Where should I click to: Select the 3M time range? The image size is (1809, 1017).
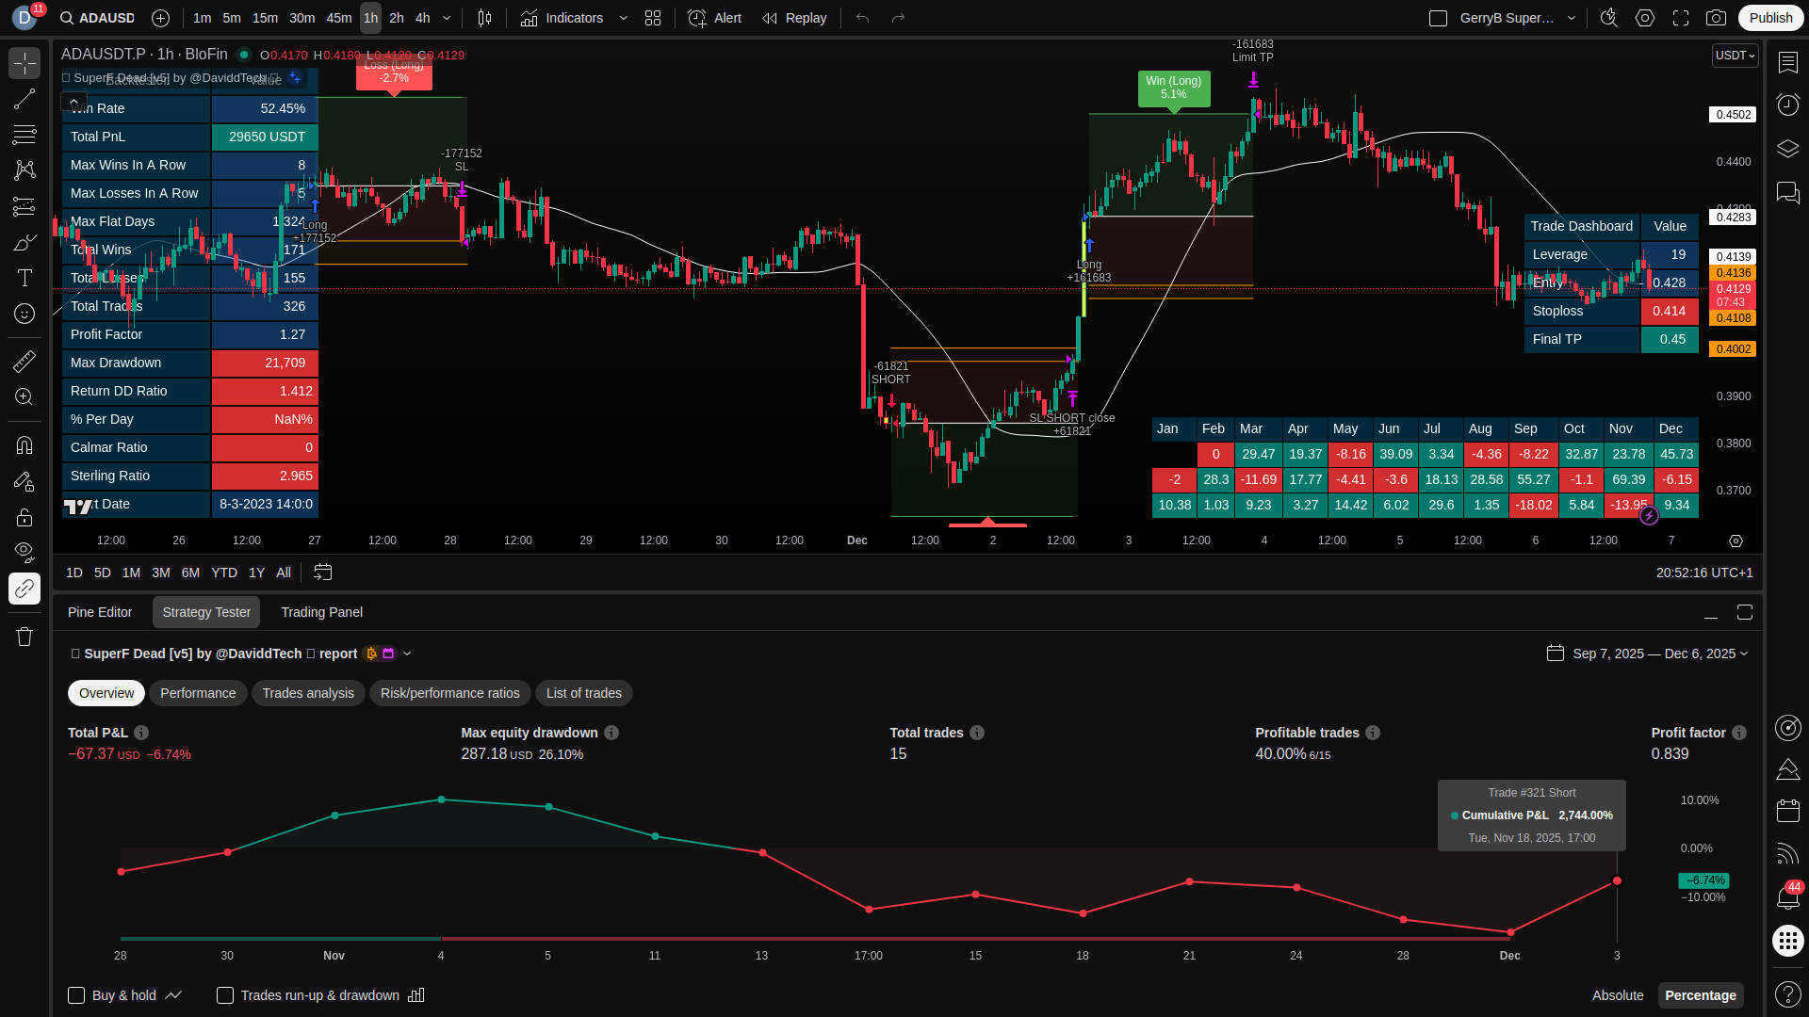[x=161, y=573]
